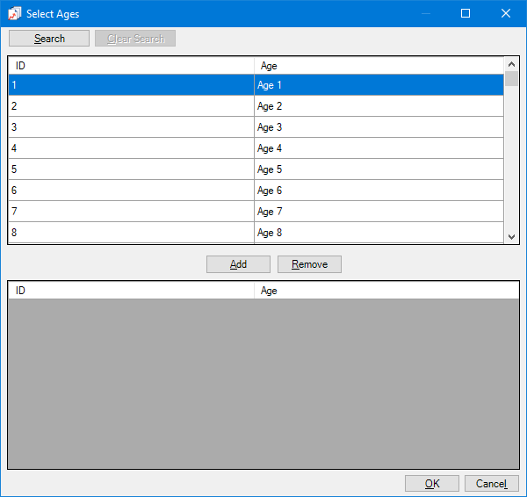
Task: Dismiss the dialog with Cancel
Action: coord(491,484)
